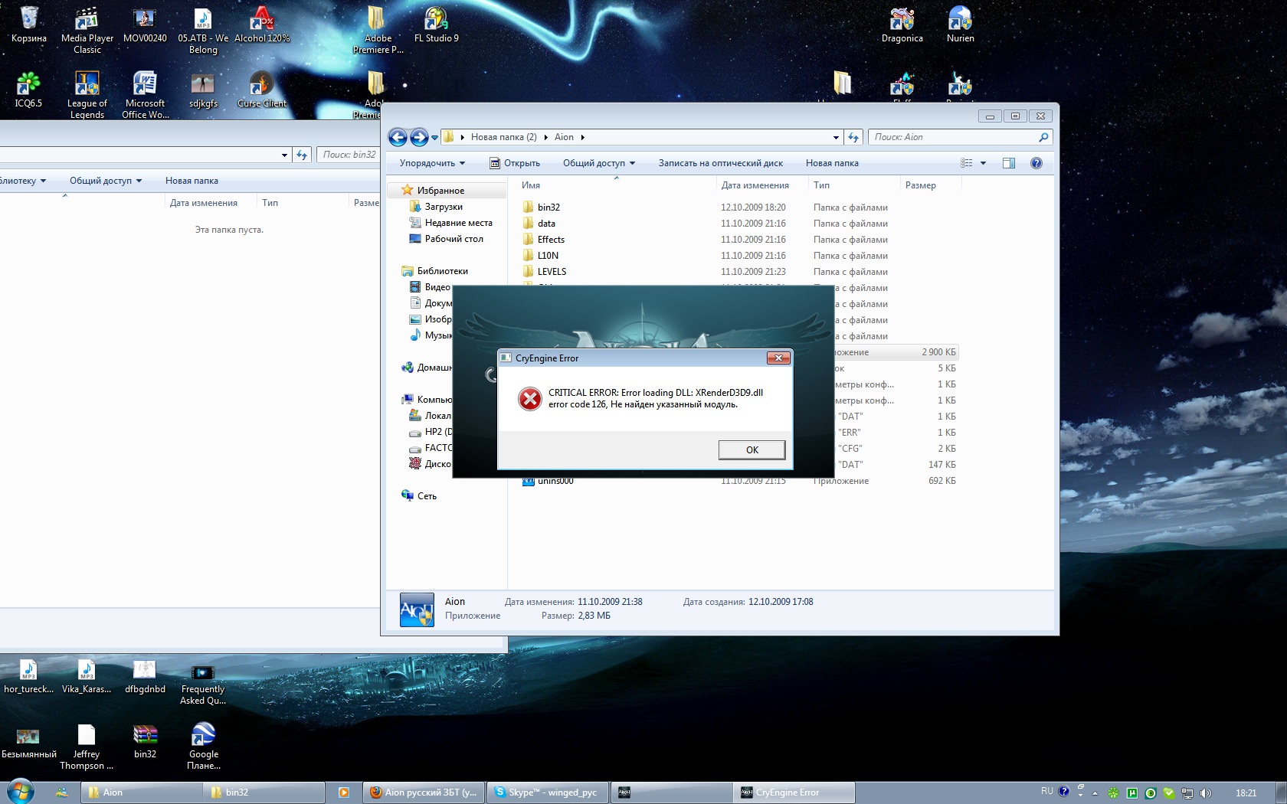Sort by Размер column header
Viewport: 1287px width, 804px height.
[x=920, y=185]
